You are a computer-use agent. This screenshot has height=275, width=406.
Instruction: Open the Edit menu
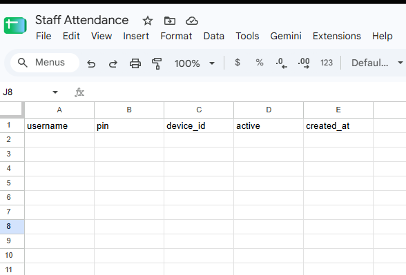(x=71, y=36)
